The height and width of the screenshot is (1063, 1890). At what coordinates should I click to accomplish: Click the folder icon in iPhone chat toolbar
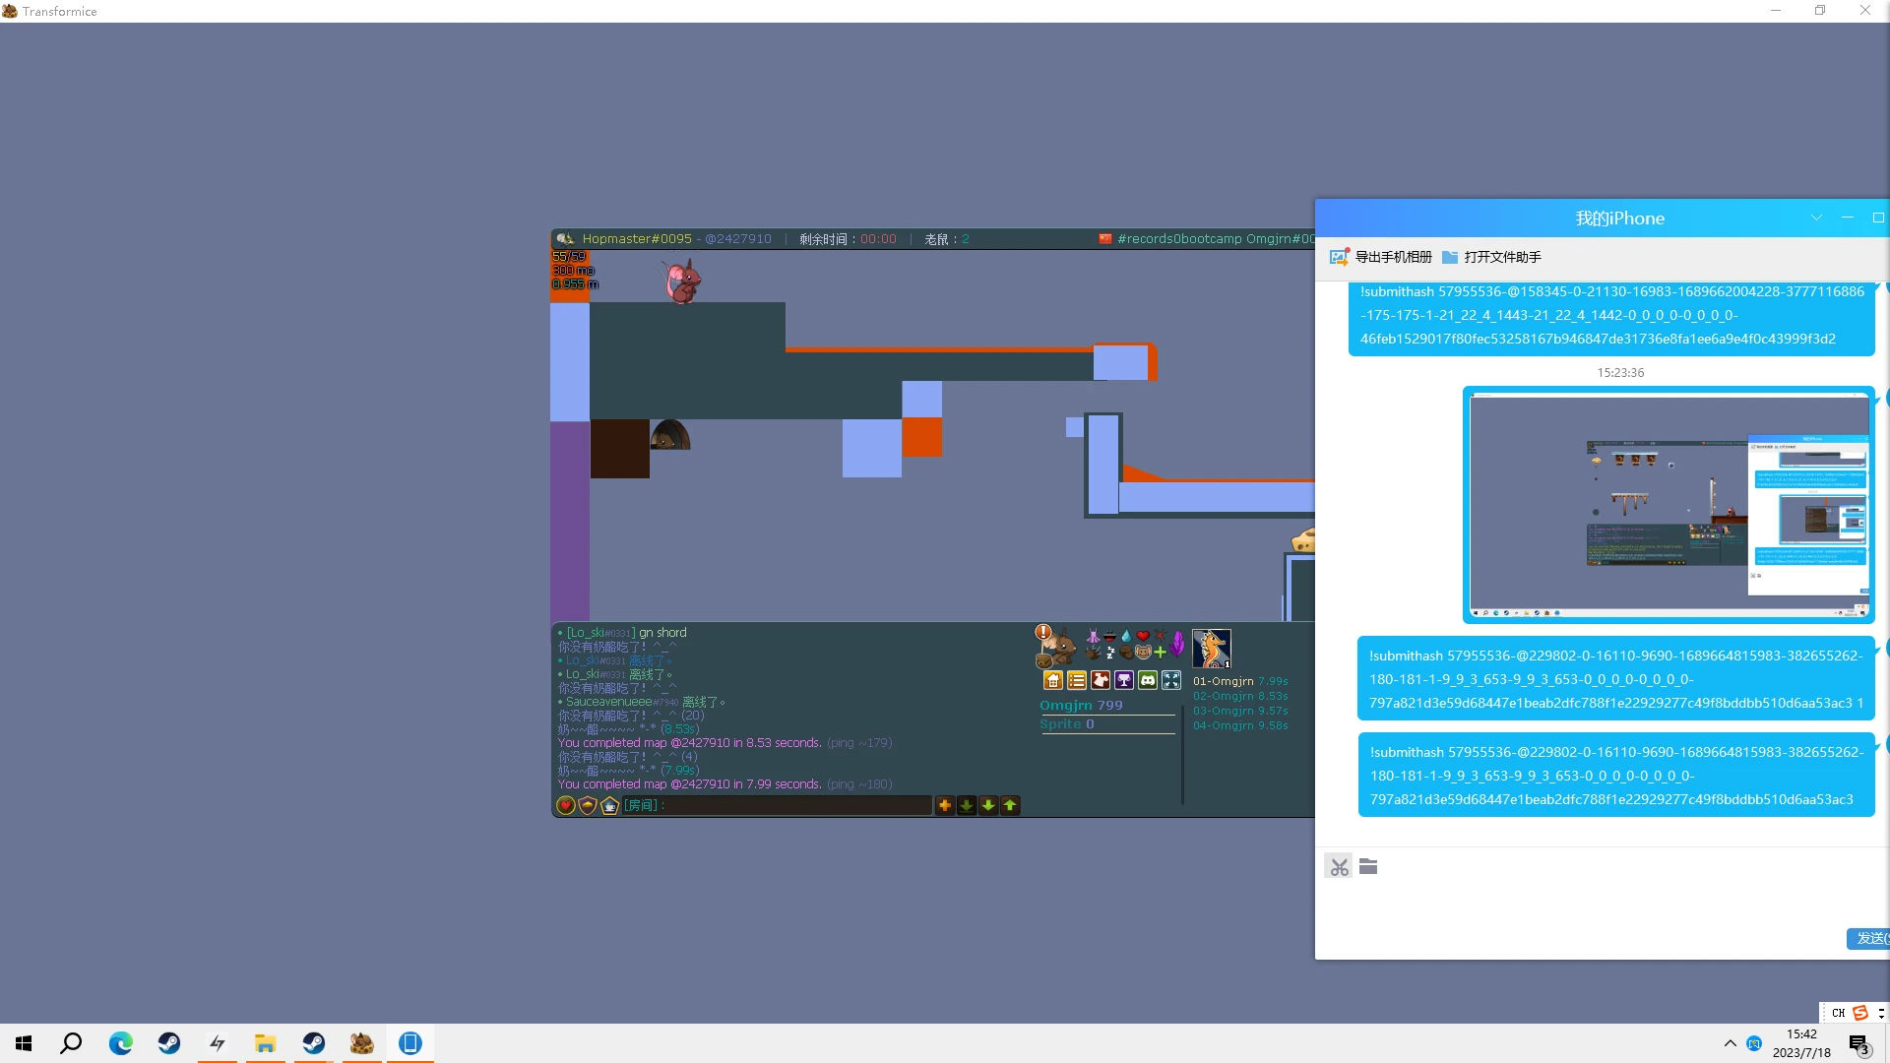[1368, 867]
